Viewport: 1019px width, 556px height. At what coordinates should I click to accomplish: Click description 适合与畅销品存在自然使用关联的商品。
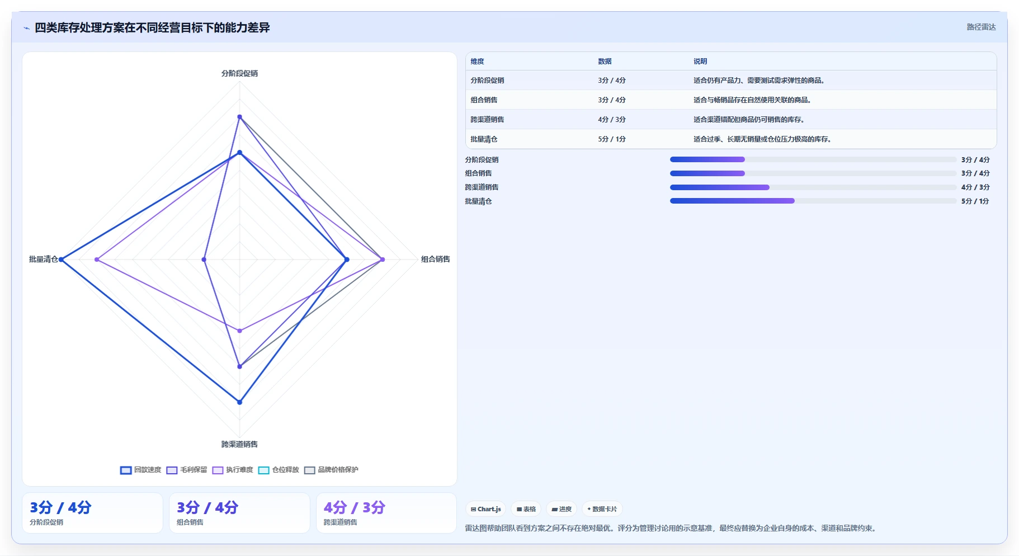tap(753, 100)
